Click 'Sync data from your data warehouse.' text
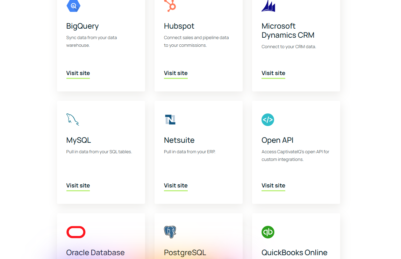Viewport: 401px width, 259px height. 92,42
